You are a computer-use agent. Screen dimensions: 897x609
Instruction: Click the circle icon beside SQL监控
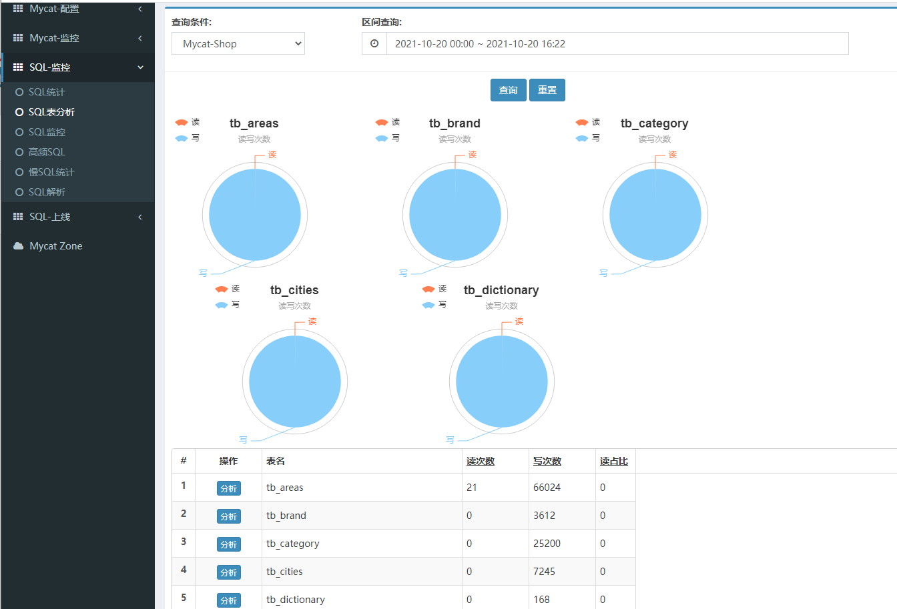pyautogui.click(x=19, y=132)
